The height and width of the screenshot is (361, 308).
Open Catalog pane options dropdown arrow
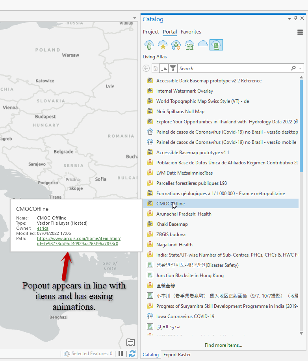(x=289, y=19)
